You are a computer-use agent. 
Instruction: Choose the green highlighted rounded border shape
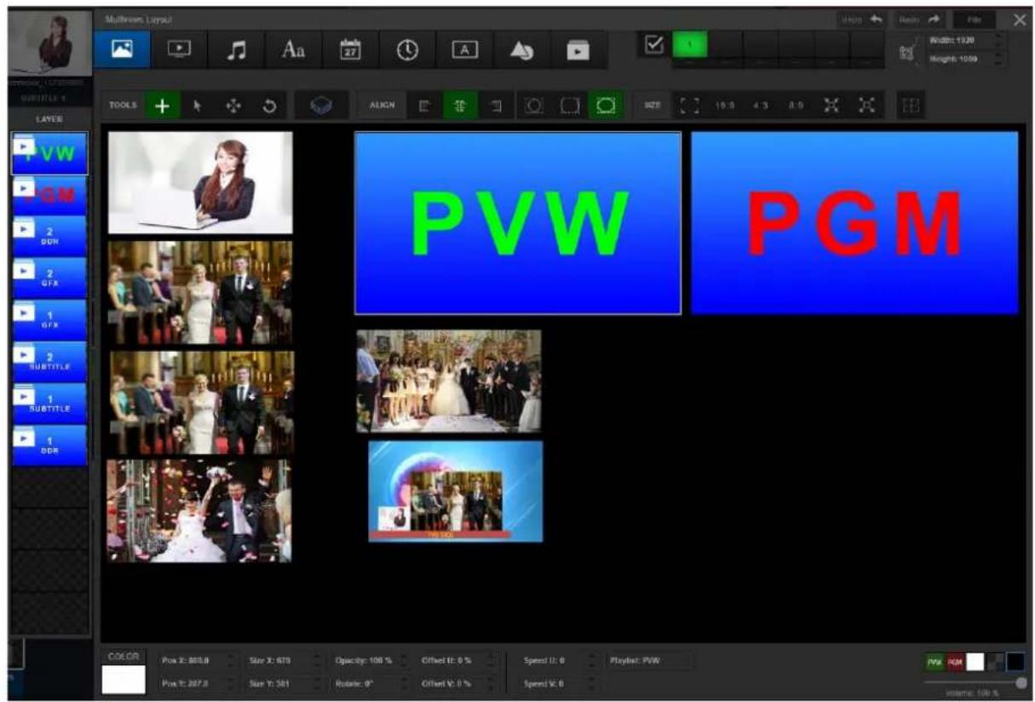(605, 106)
